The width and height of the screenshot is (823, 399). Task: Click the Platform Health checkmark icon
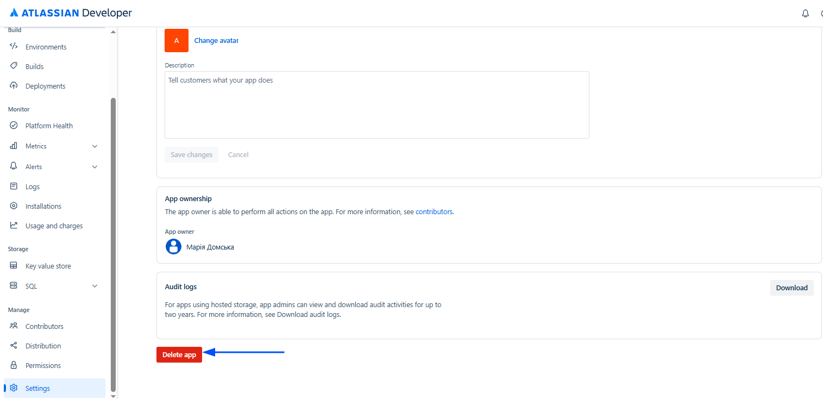click(x=14, y=126)
